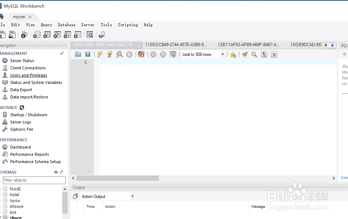Open Server Status page
This screenshot has height=219, width=348.
coord(22,61)
